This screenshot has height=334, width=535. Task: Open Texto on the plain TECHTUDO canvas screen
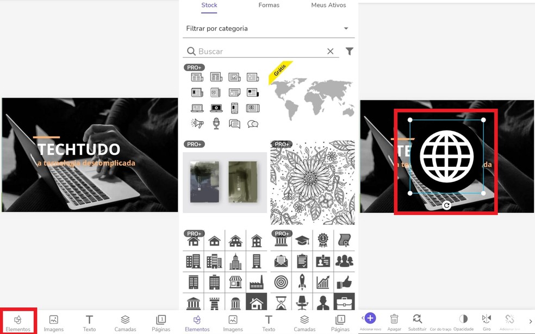(x=89, y=323)
